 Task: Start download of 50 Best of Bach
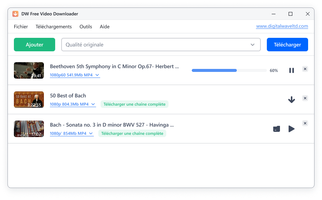(291, 100)
